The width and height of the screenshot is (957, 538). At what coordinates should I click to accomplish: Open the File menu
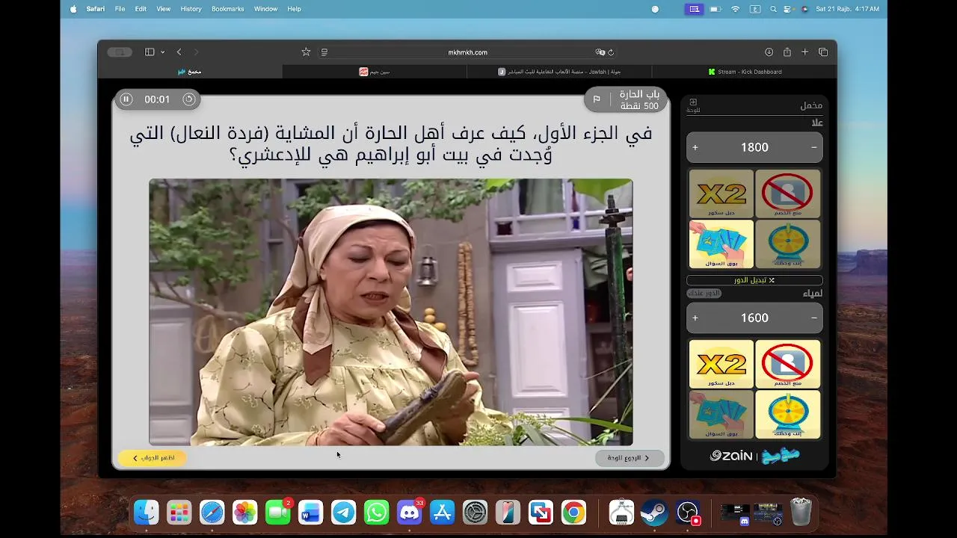(120, 9)
